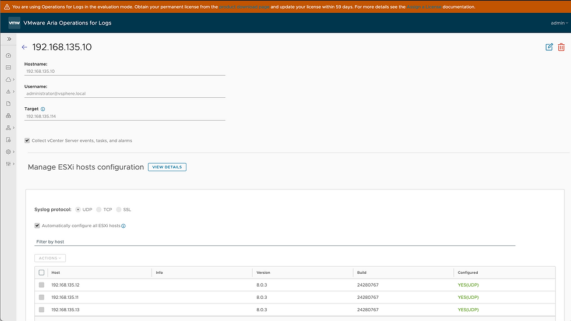Select SSL syslog protocol
The height and width of the screenshot is (321, 571).
(x=119, y=210)
